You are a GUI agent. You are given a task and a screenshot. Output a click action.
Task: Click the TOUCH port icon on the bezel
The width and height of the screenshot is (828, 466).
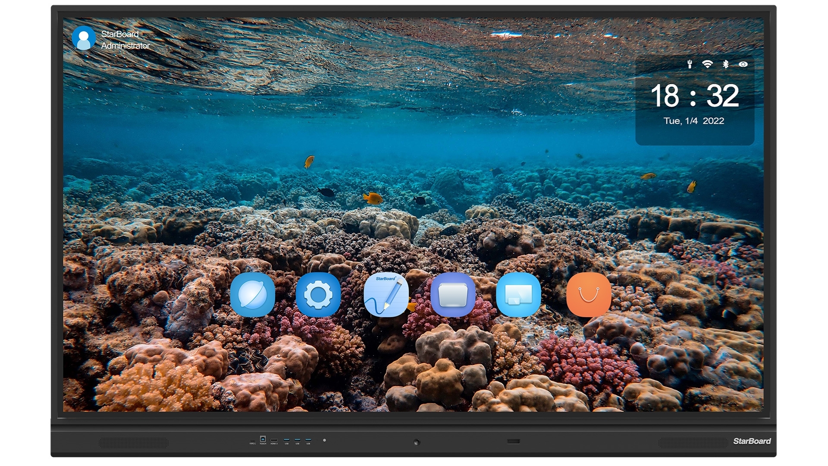[x=263, y=439]
